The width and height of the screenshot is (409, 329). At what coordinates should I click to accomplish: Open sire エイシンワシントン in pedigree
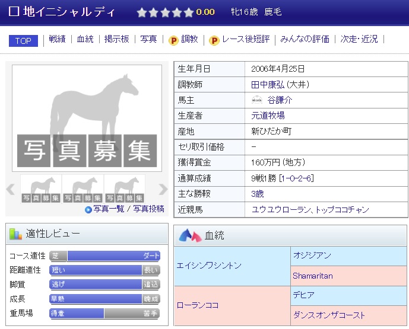pos(209,266)
